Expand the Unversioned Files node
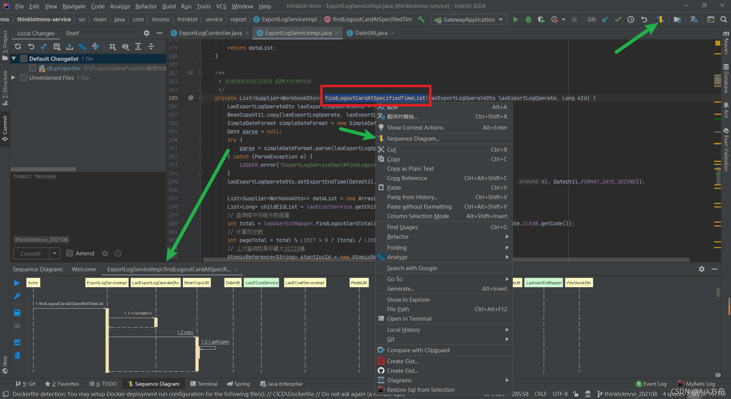Viewport: 731px width, 399px height. coord(13,78)
